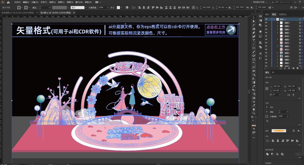Select the Shaper tool
Screen dimensions: 304x165
click(254, 56)
